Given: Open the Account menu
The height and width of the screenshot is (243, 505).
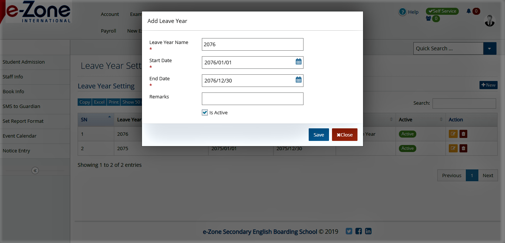Looking at the screenshot, I should click(x=110, y=14).
